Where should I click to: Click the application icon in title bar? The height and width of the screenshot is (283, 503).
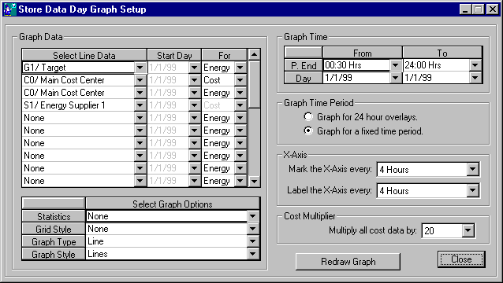pos(9,9)
